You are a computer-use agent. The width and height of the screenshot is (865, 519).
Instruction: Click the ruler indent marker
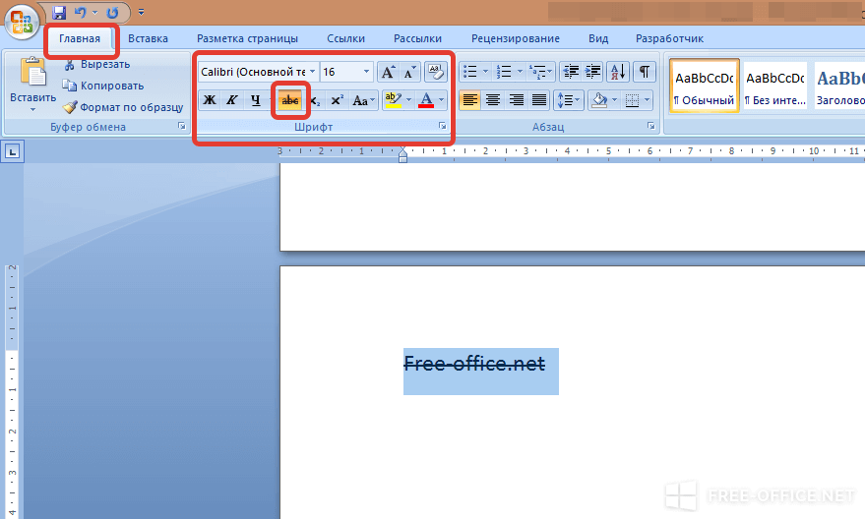point(402,154)
